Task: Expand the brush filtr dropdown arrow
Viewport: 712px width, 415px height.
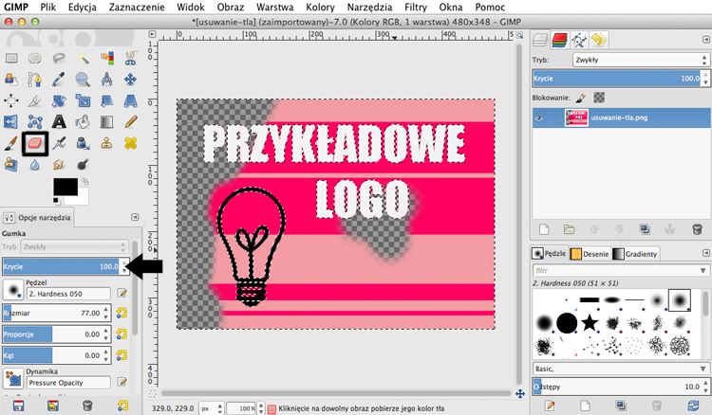Action: tap(703, 270)
